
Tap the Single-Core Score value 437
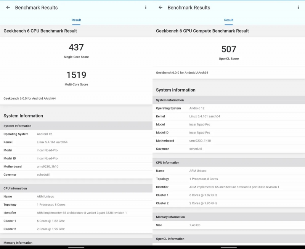[x=76, y=47]
